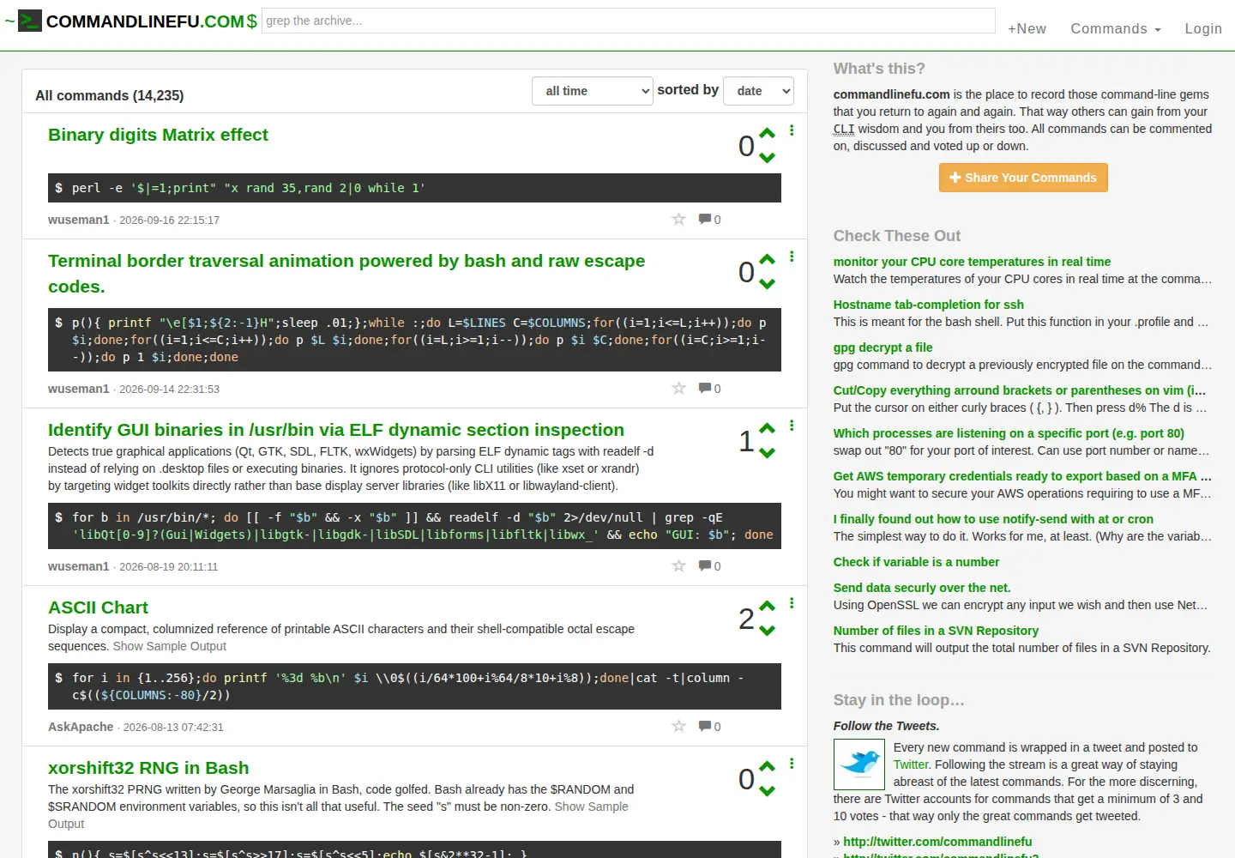Toggle the star on Identify GUI binaries command
This screenshot has width=1235, height=858.
pyautogui.click(x=679, y=565)
